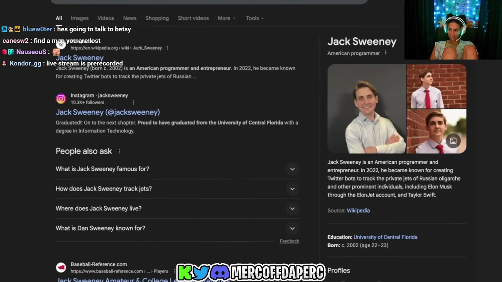Viewport: 502px width, 282px height.
Task: Open People also ask options menu
Action: tap(120, 151)
